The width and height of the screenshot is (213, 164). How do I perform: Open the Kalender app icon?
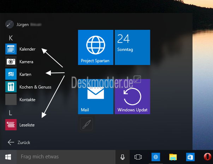[11, 49]
